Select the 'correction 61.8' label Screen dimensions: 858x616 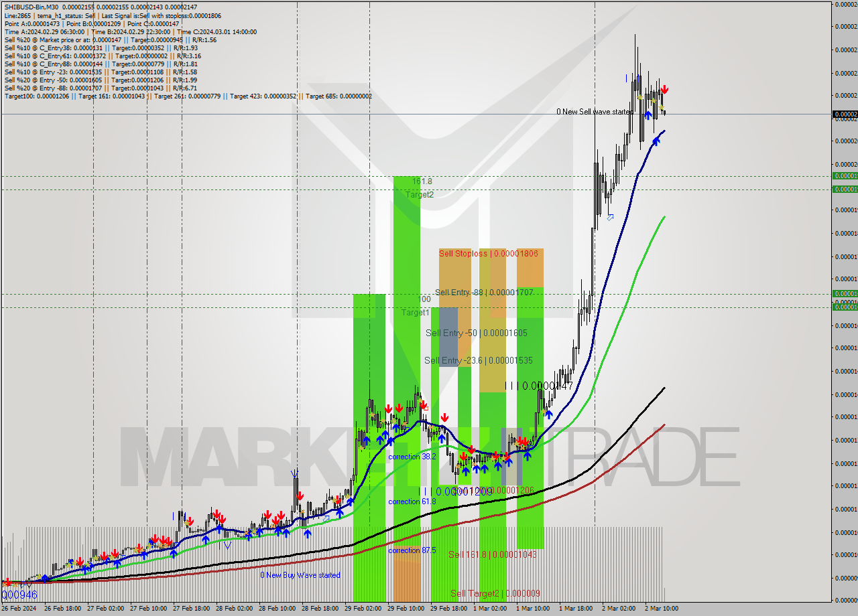click(412, 501)
